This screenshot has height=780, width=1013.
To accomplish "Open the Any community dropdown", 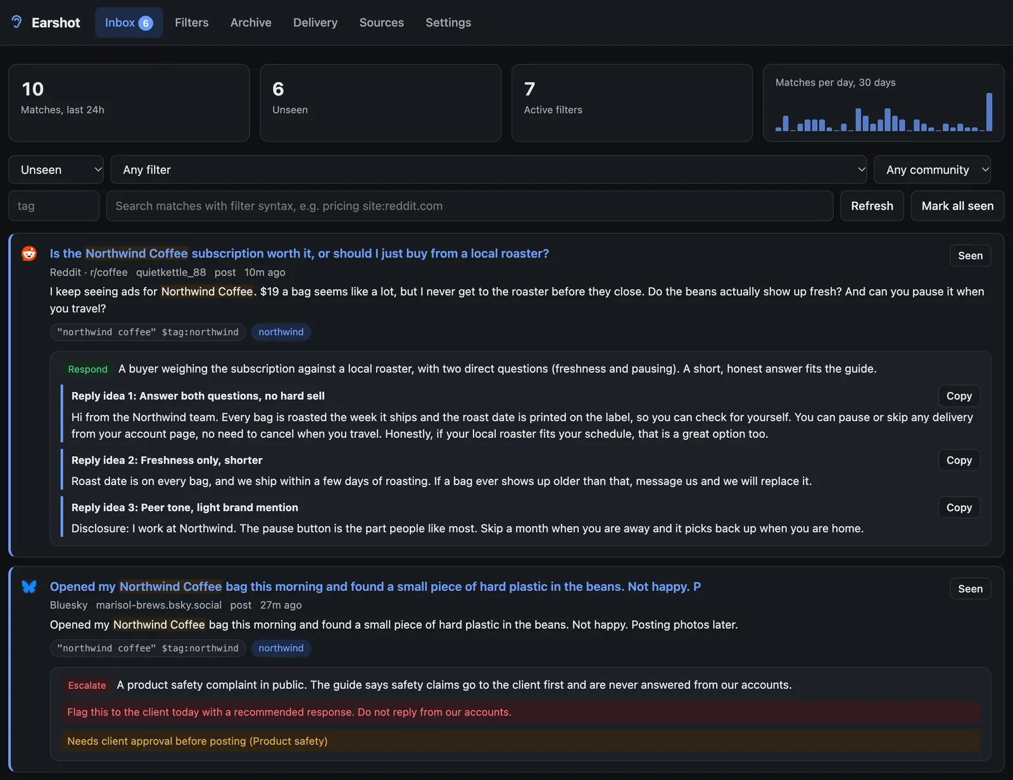I will (932, 170).
